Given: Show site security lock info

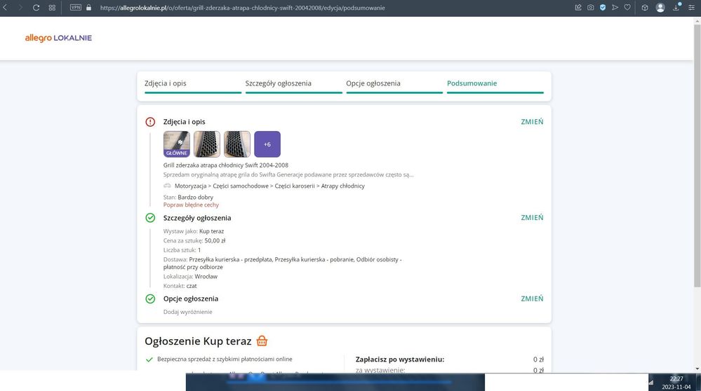Looking at the screenshot, I should click(88, 8).
